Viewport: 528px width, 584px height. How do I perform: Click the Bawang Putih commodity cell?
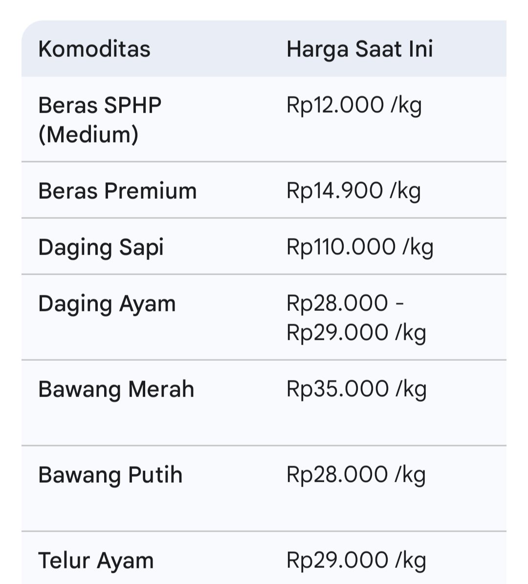(x=110, y=475)
